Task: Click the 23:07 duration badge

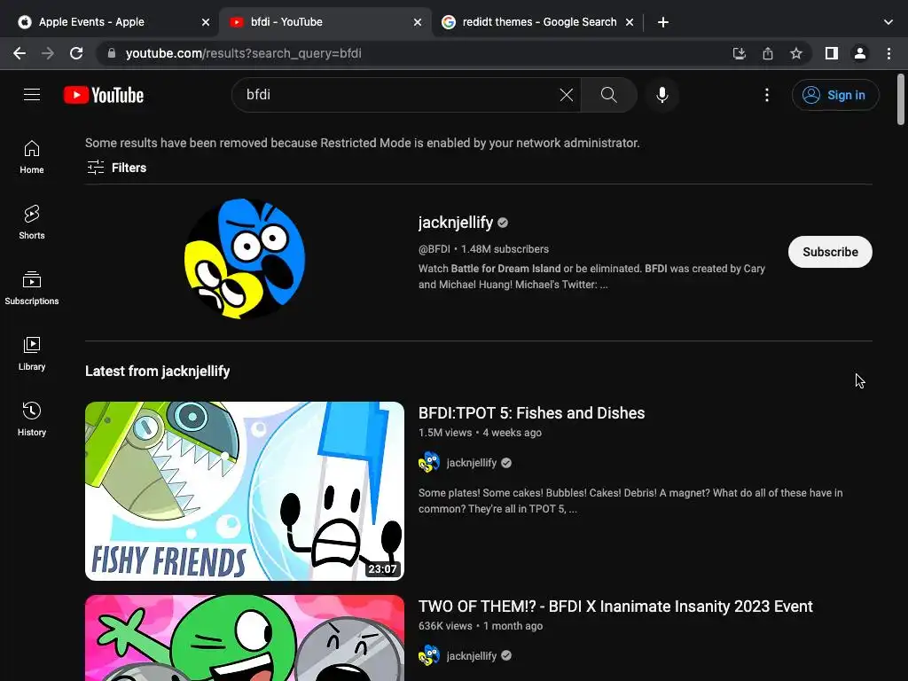Action: [382, 568]
